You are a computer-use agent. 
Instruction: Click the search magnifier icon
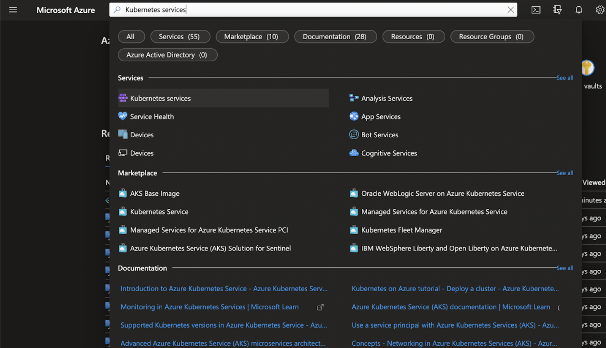coord(117,10)
